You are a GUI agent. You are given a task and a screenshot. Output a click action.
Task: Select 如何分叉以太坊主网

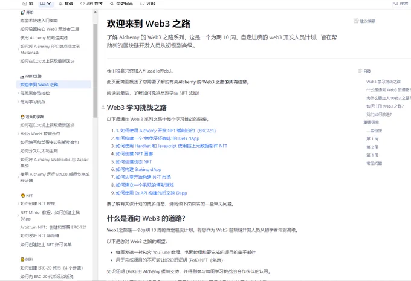coord(39,151)
